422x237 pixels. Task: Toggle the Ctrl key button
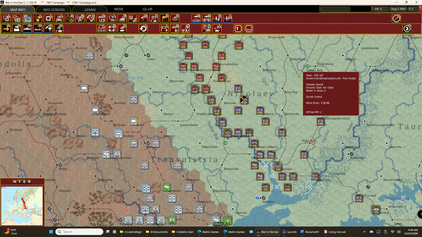pos(249,28)
